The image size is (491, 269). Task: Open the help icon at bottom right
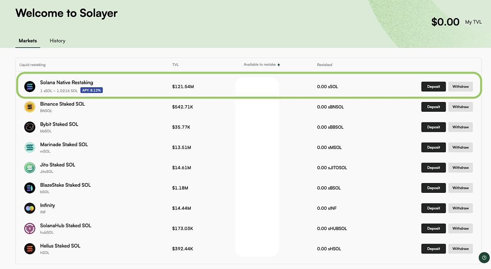(x=484, y=258)
